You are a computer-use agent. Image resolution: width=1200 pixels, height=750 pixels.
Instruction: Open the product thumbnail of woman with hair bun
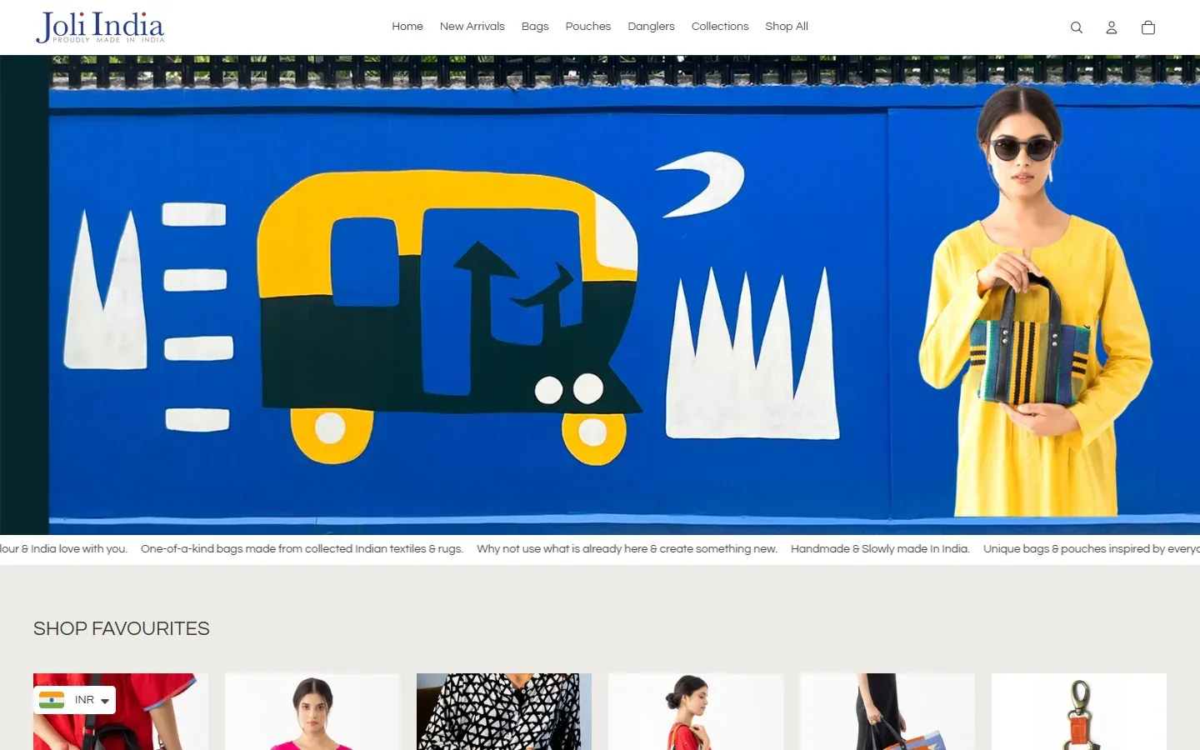coord(696,712)
